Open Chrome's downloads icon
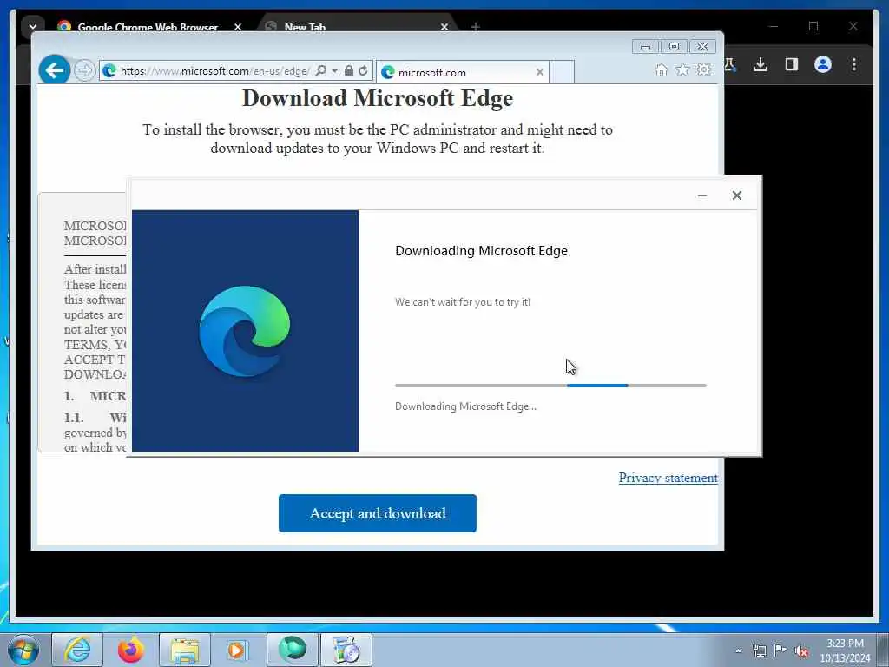The image size is (889, 667). (761, 64)
